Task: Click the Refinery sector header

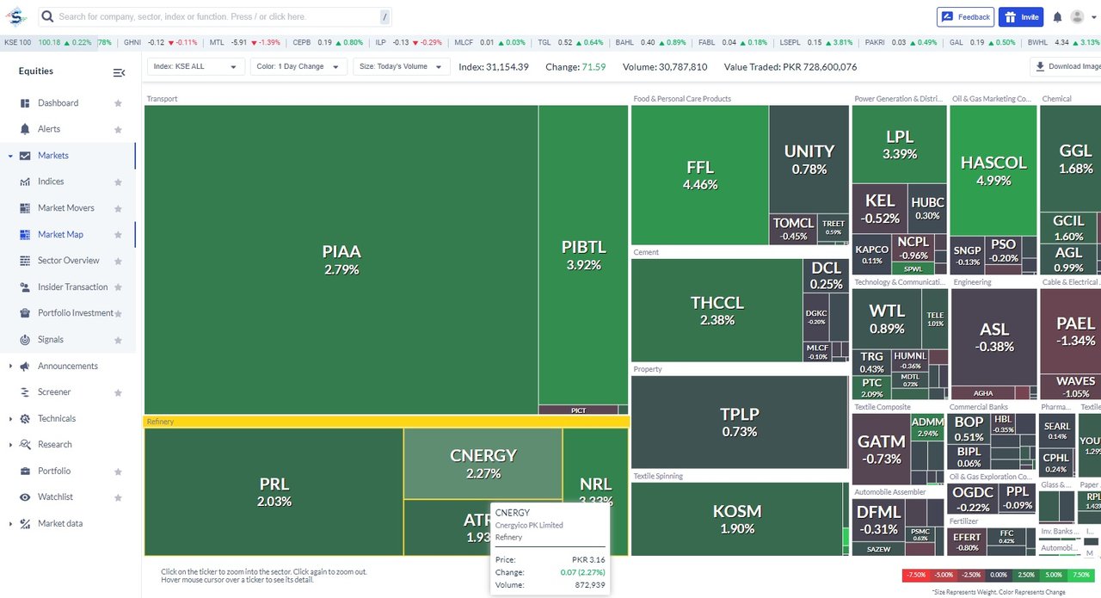Action: [x=386, y=422]
